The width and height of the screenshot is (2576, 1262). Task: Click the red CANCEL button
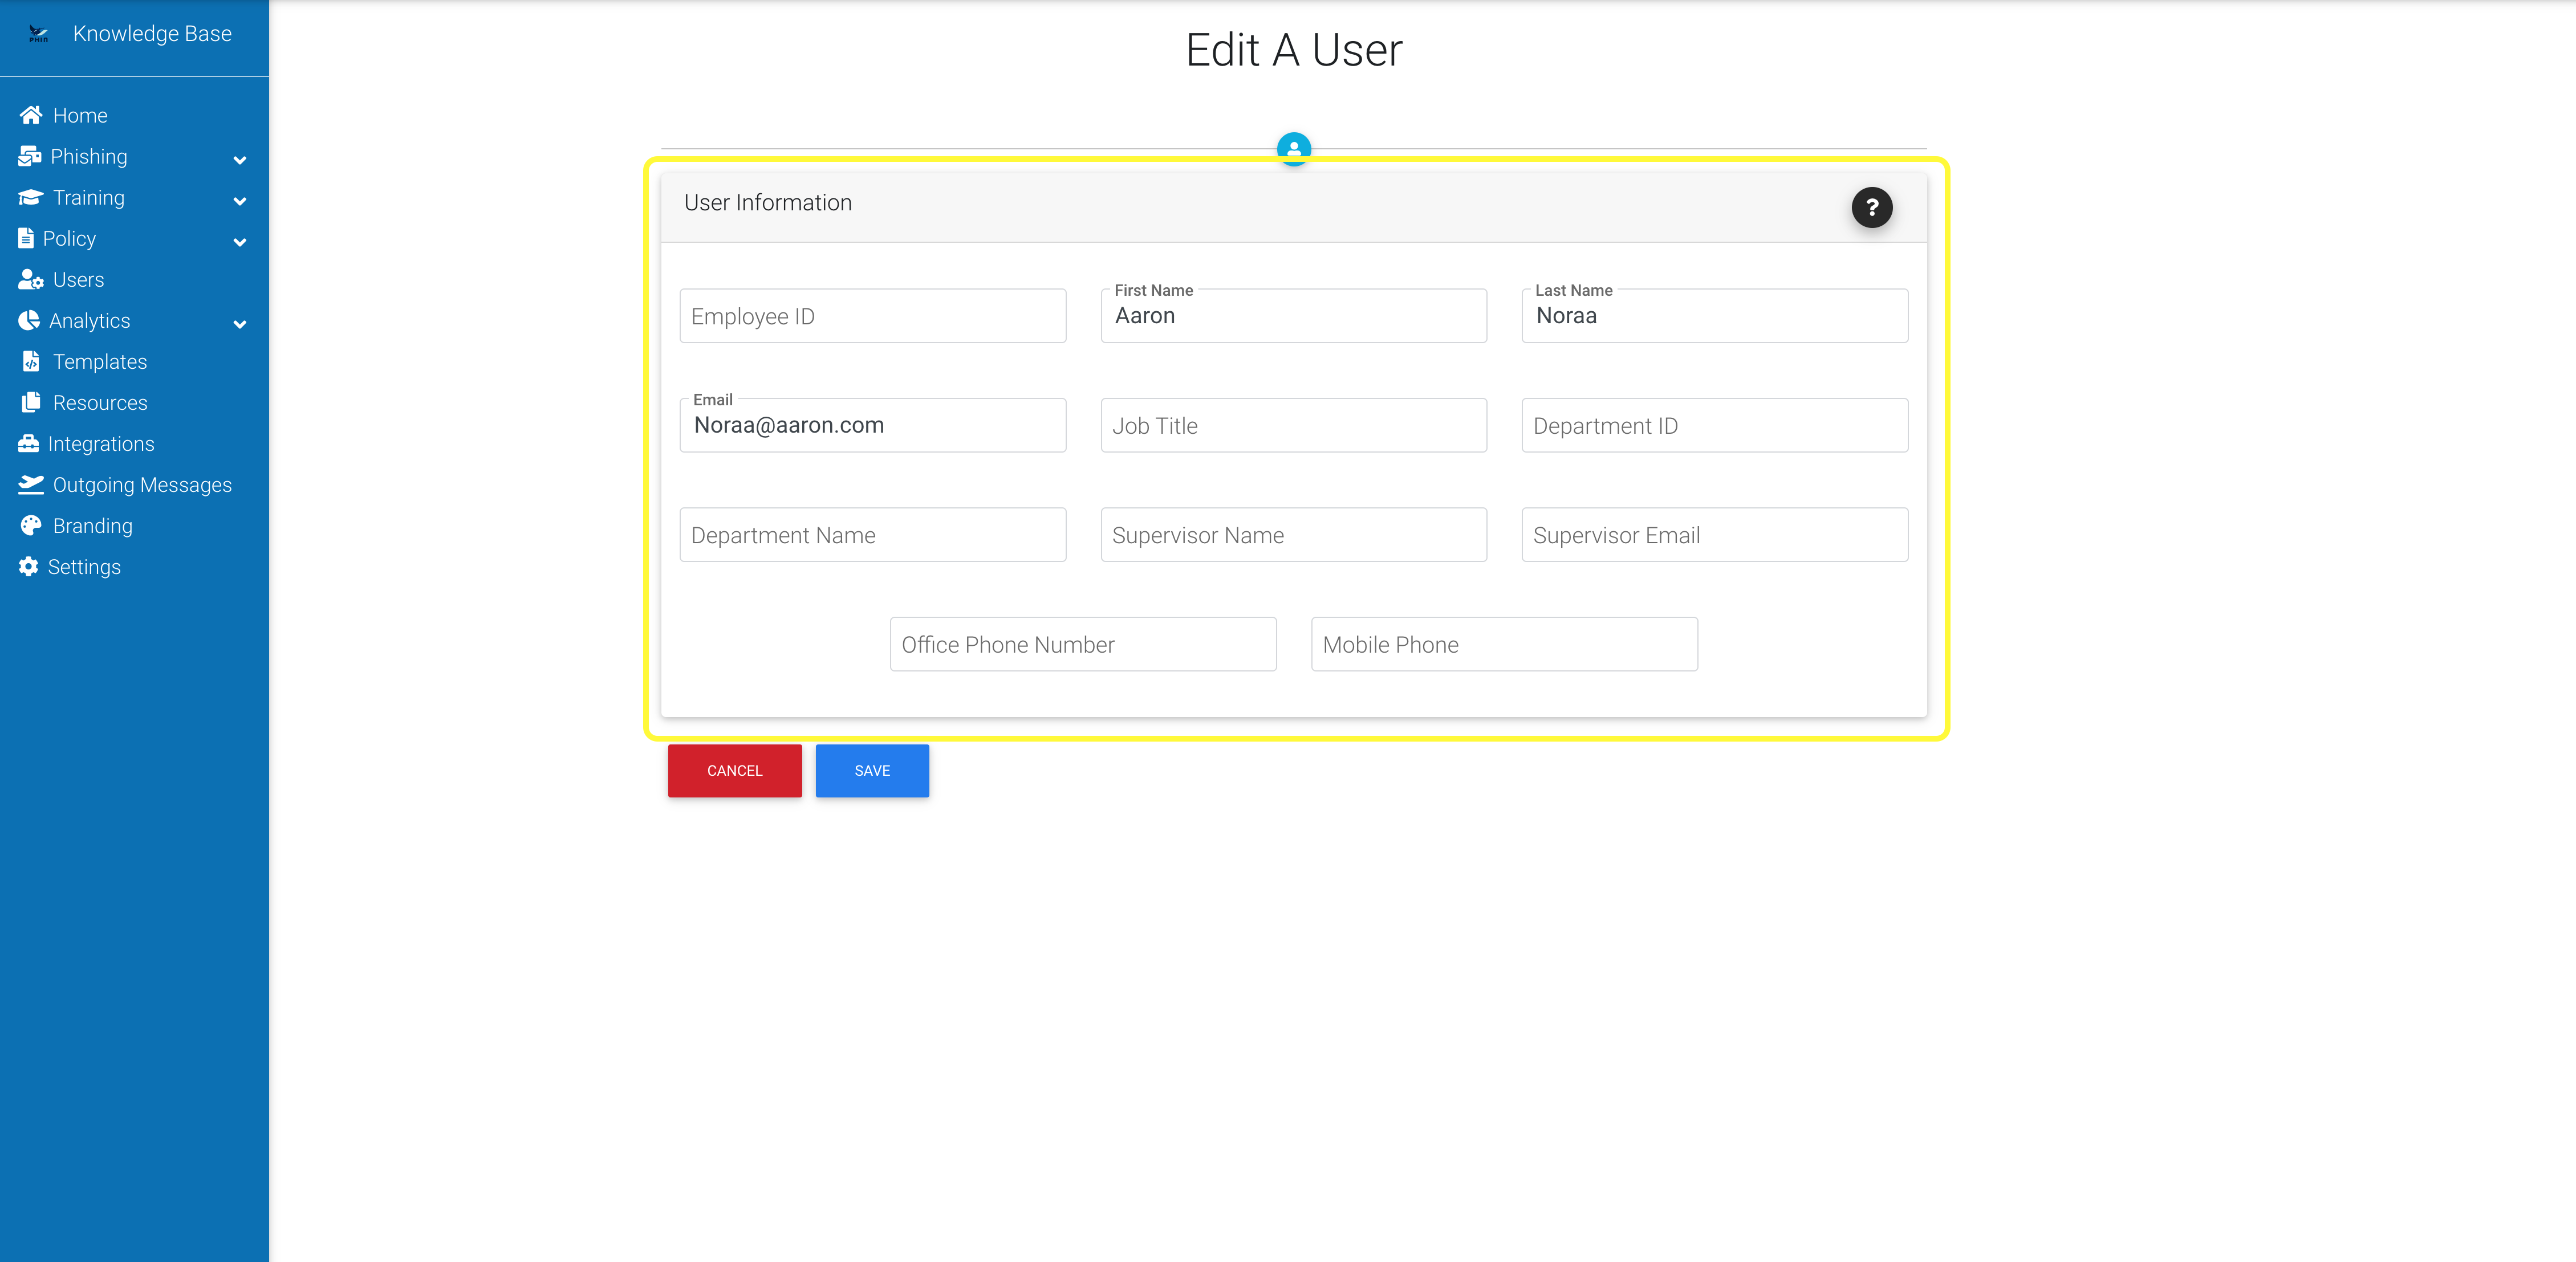click(734, 770)
